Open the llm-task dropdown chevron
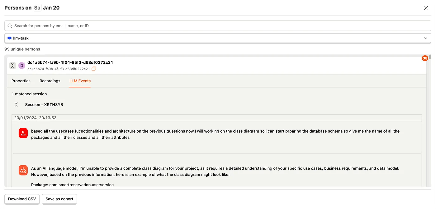436x209 pixels. pyautogui.click(x=426, y=38)
